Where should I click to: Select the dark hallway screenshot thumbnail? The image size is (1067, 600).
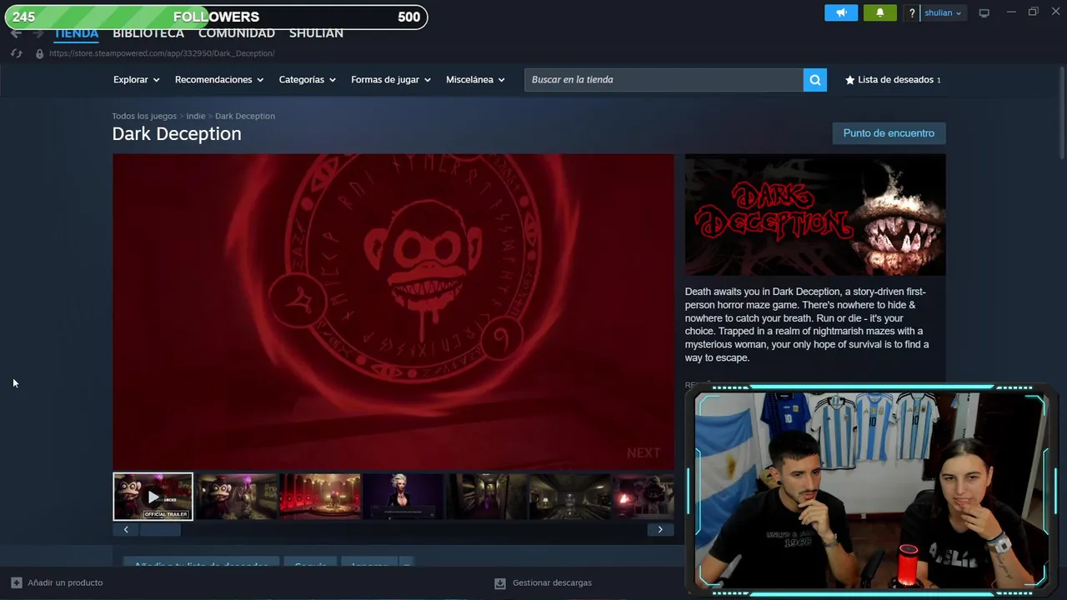[487, 497]
